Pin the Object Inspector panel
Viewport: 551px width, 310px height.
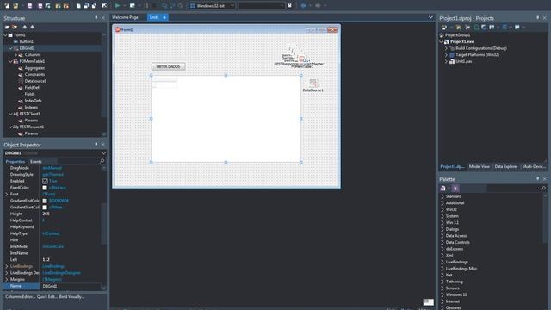click(96, 145)
